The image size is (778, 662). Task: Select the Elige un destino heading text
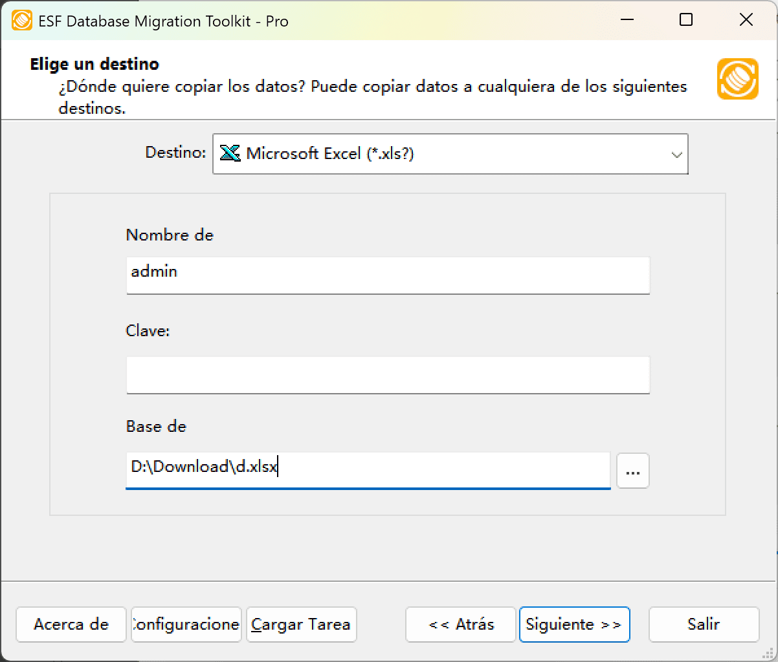click(94, 64)
